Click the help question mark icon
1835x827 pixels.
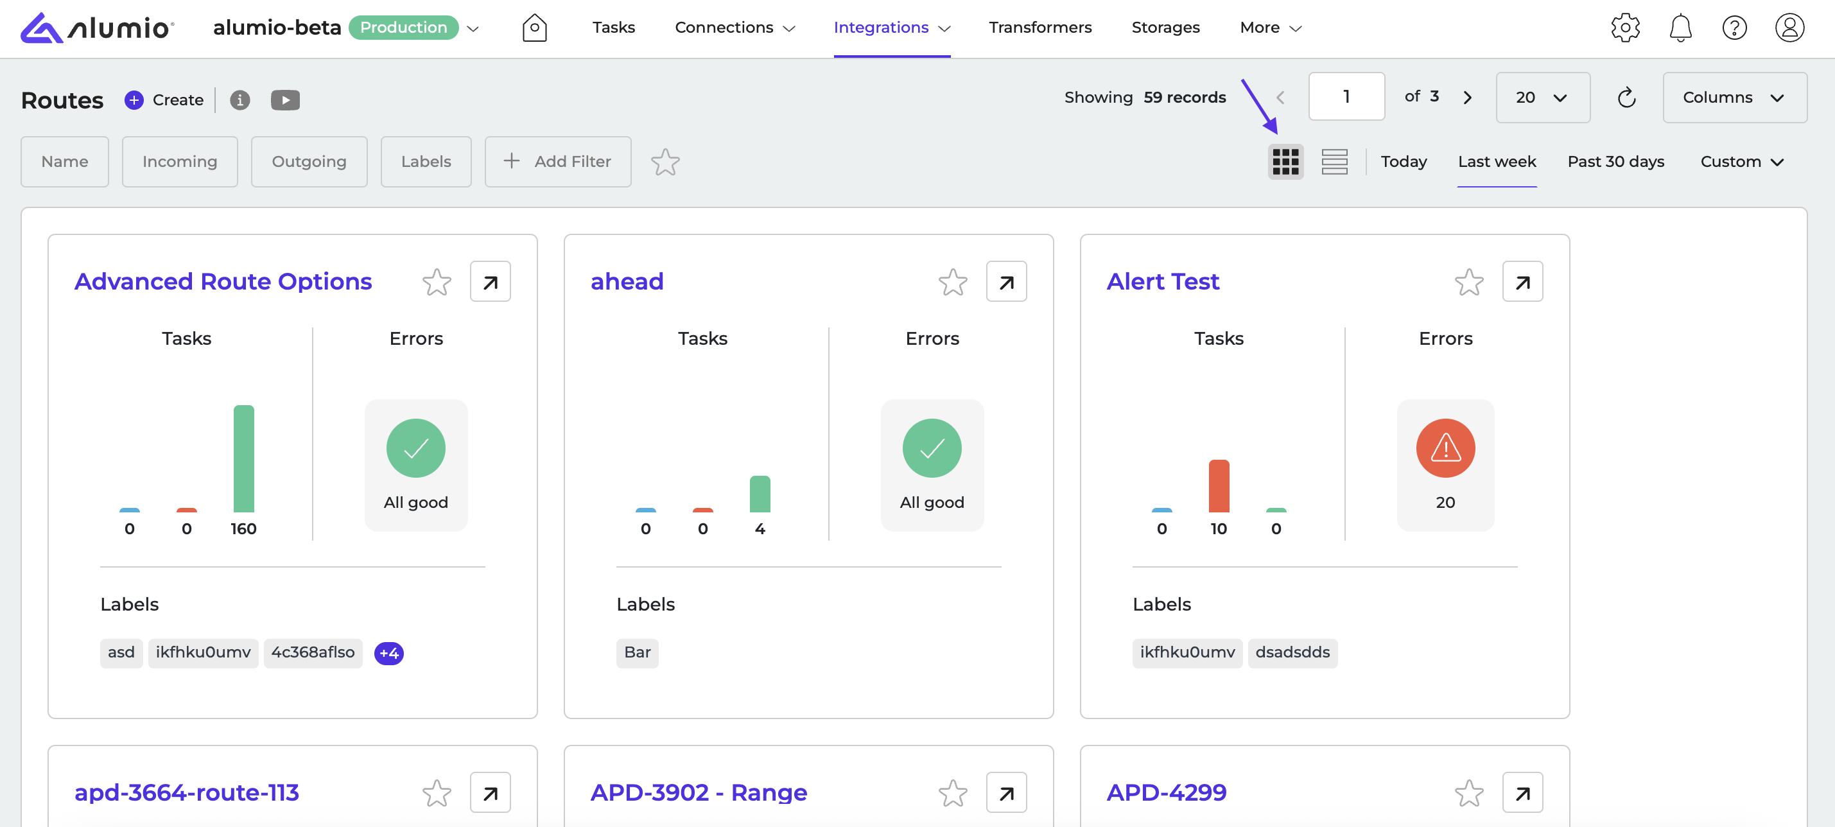tap(1734, 28)
